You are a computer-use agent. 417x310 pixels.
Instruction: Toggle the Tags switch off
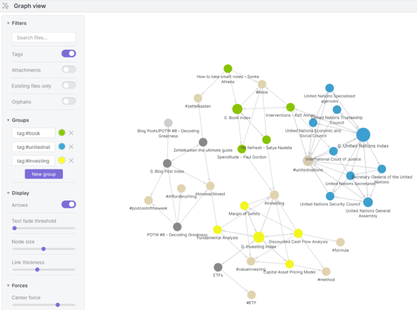click(x=68, y=54)
